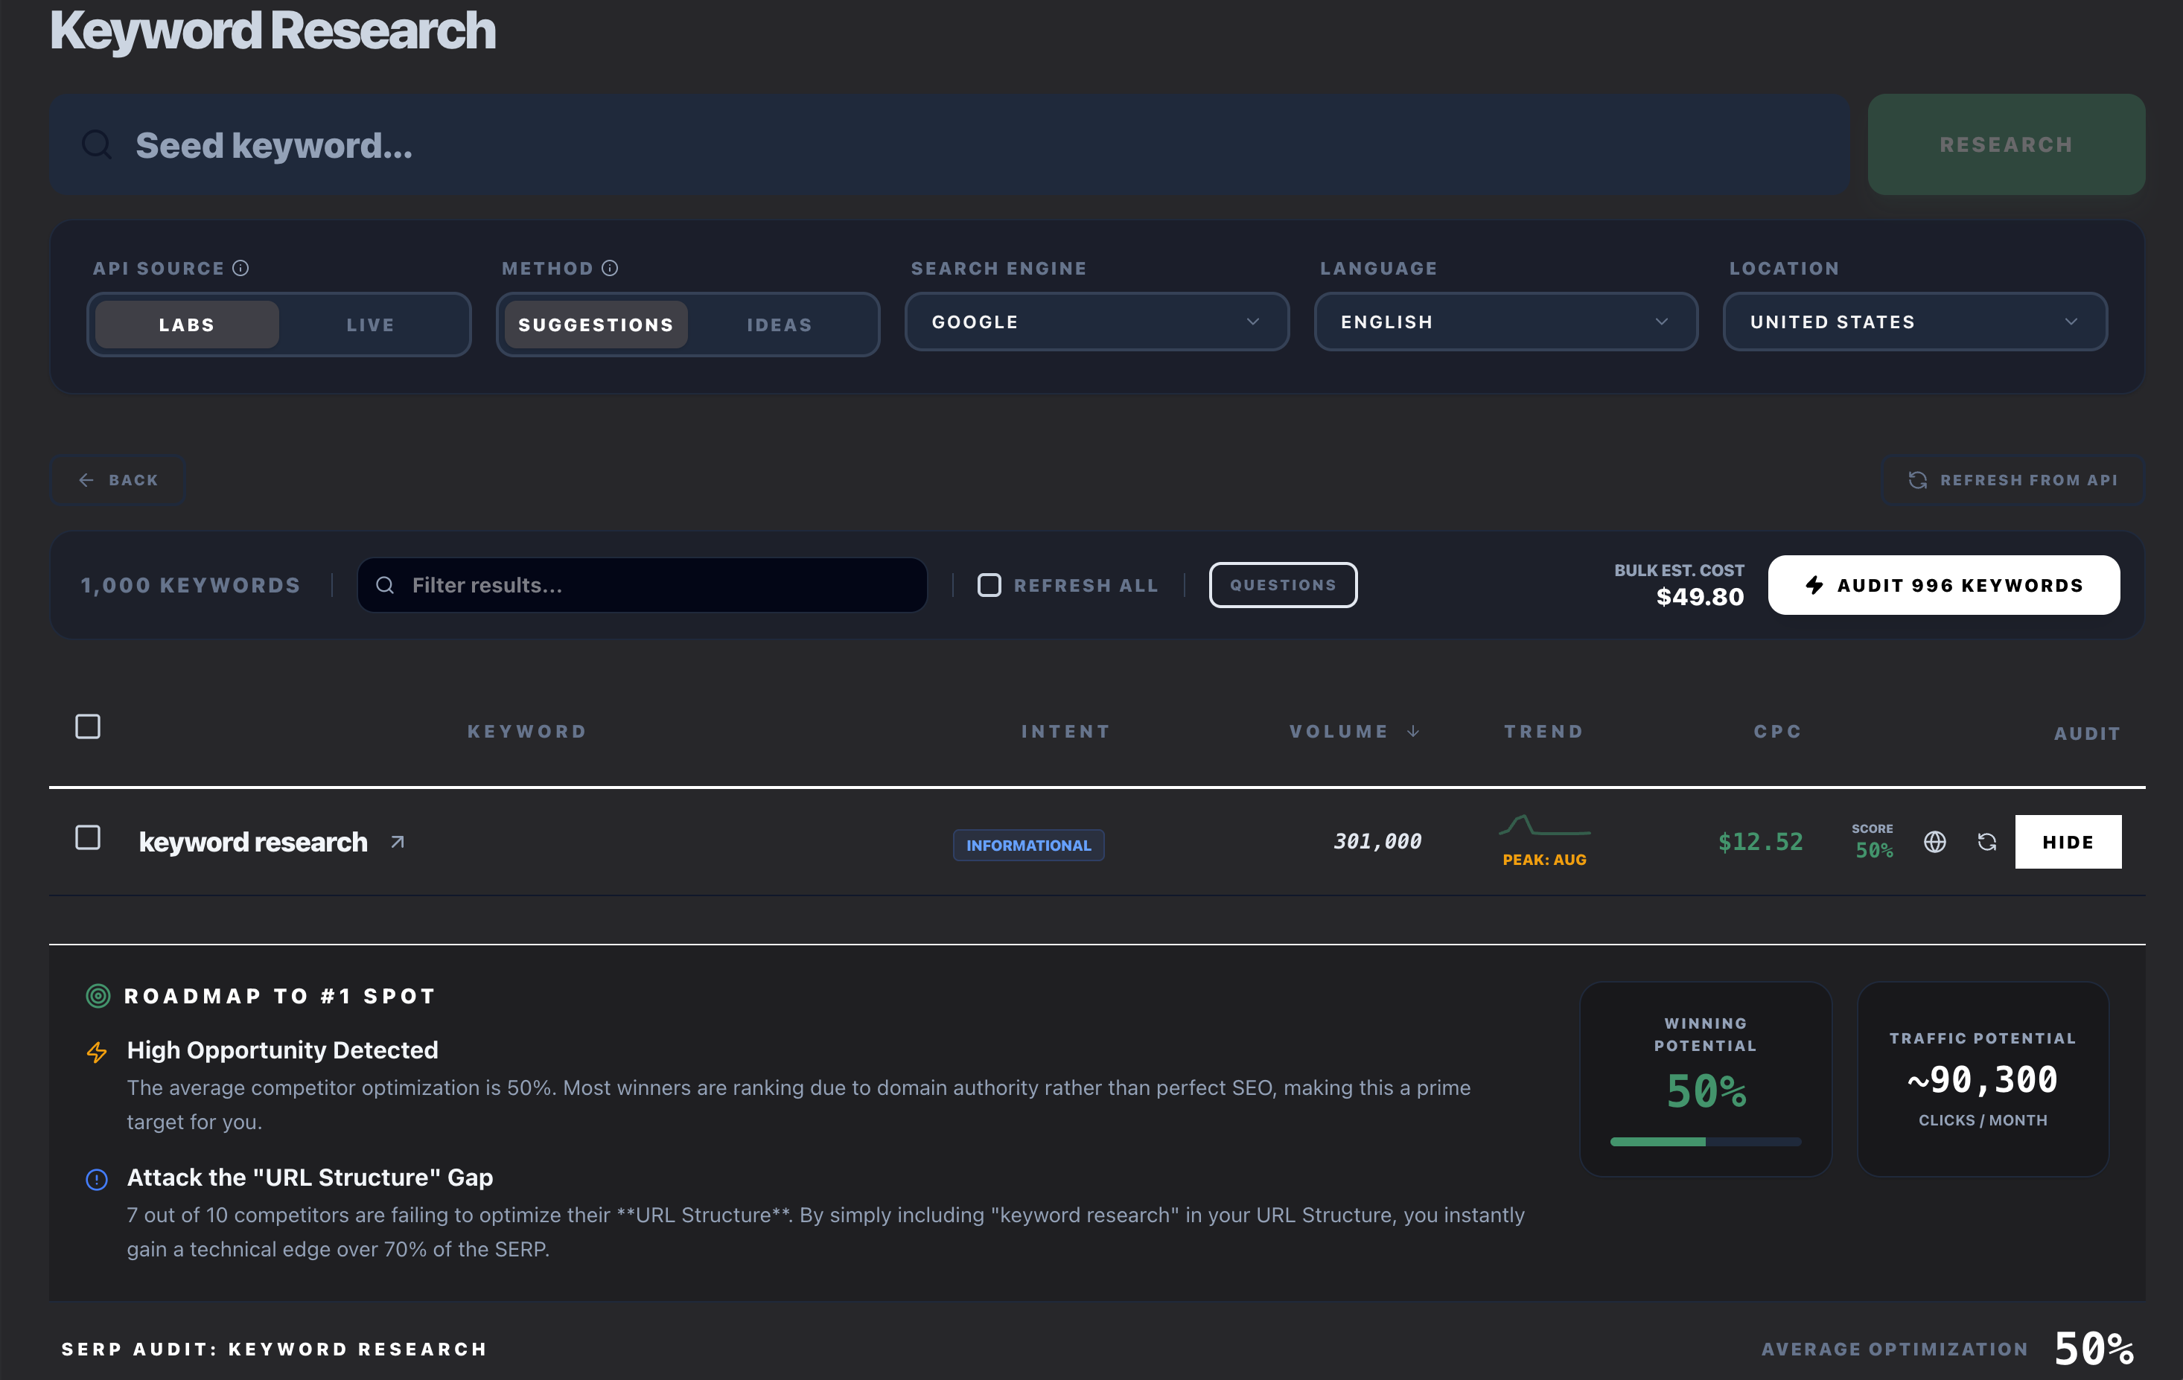Hide the keyword research audit panel
The width and height of the screenshot is (2183, 1380).
click(x=2068, y=842)
